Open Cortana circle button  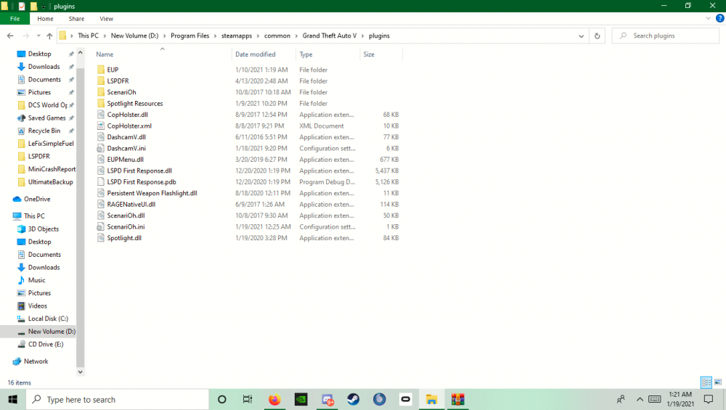tap(221, 399)
